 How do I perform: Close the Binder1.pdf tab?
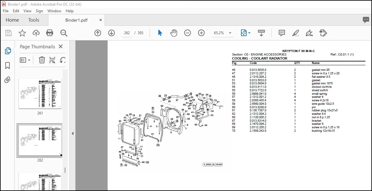101,20
